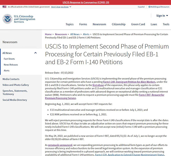Click the USCIS seal logo
The width and height of the screenshot is (171, 156).
8,19
